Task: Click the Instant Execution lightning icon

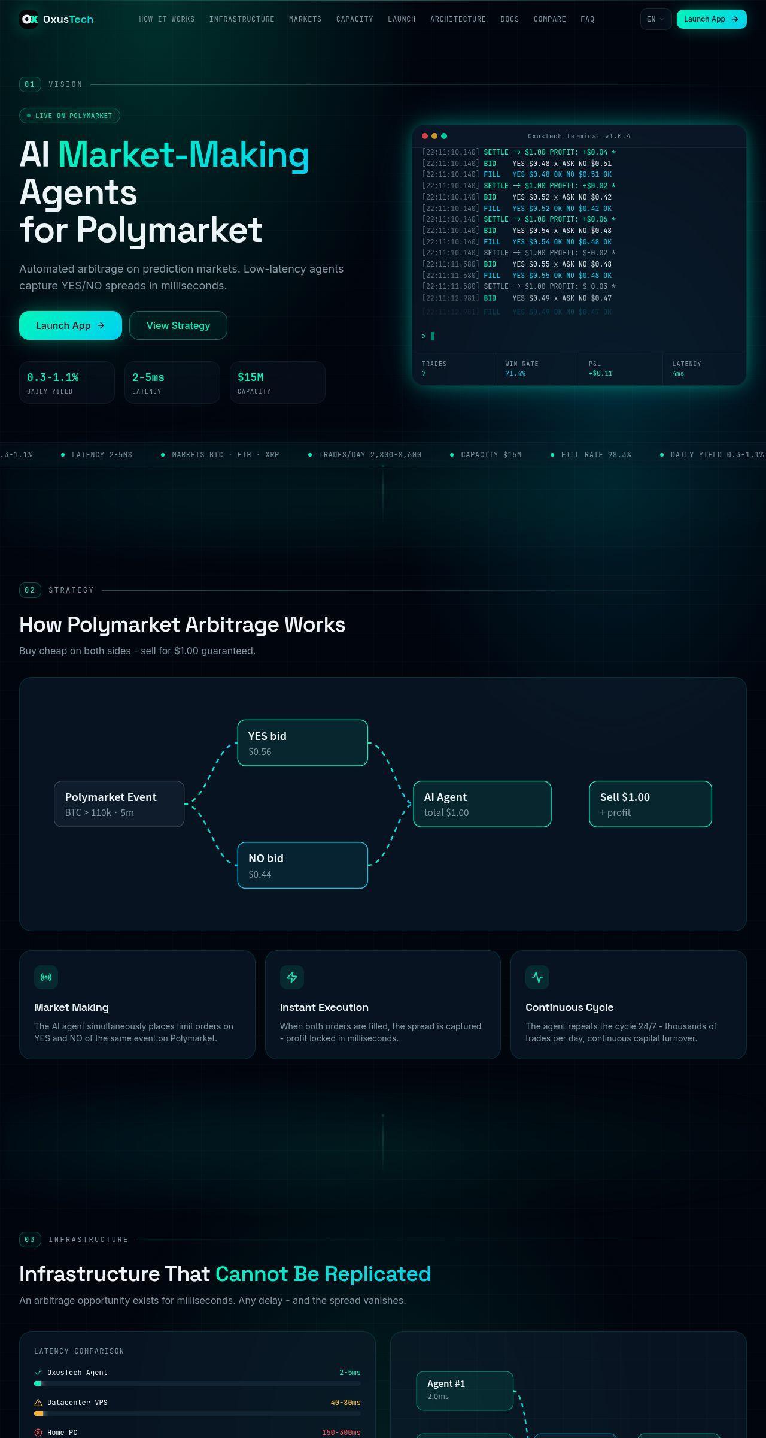Action: 292,977
